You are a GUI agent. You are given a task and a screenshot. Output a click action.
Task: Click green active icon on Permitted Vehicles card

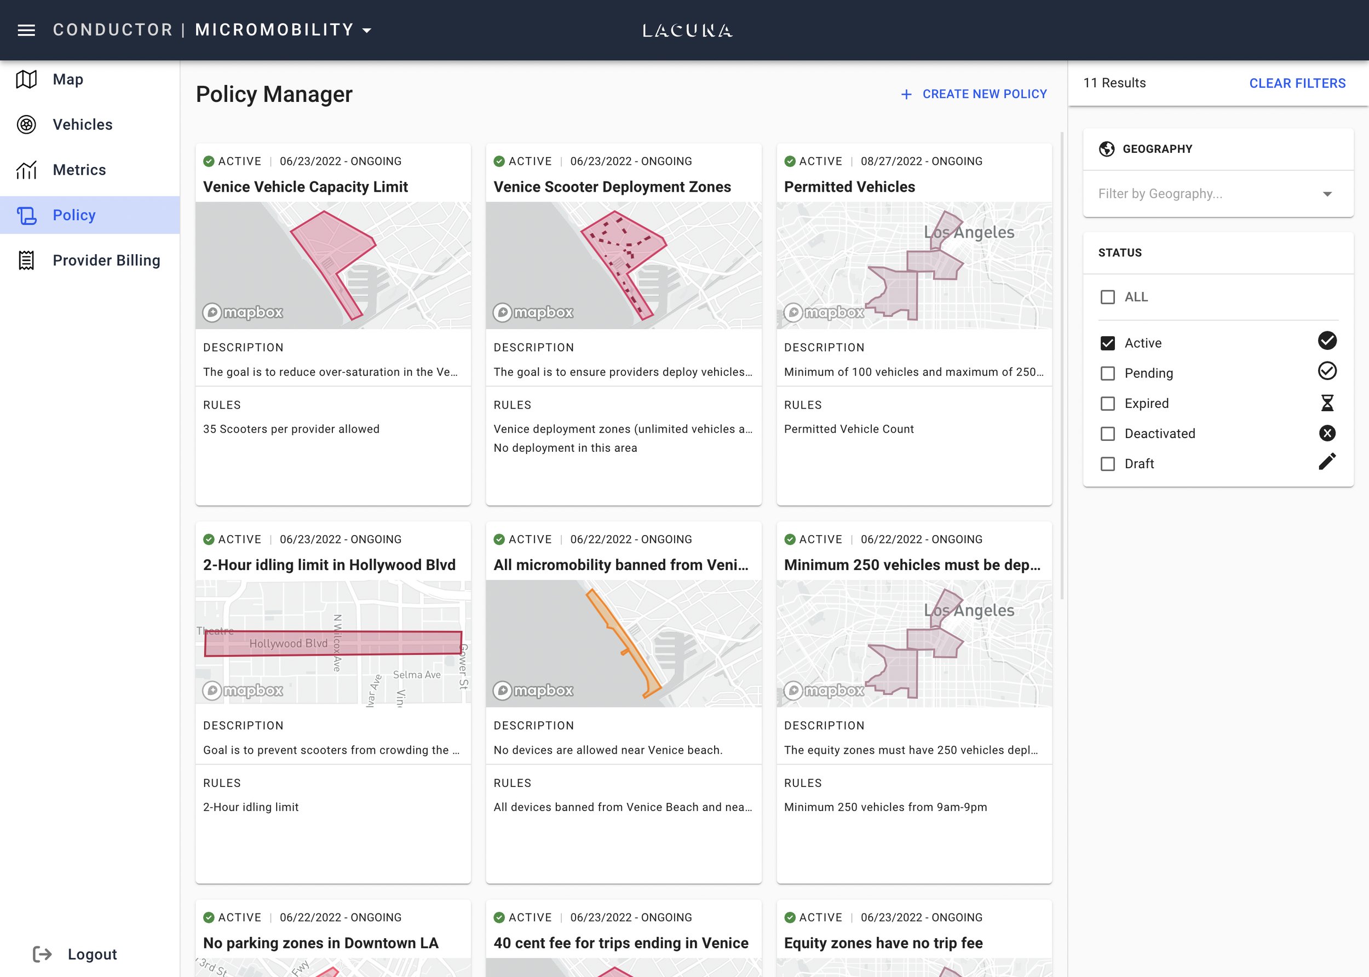coord(790,161)
